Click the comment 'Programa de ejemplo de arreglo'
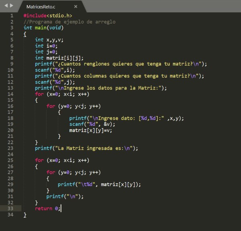The height and width of the screenshot is (231, 241). pyautogui.click(x=69, y=22)
